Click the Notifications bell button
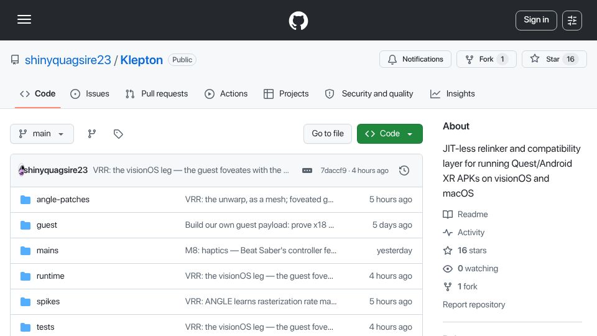597x336 pixels. point(415,59)
